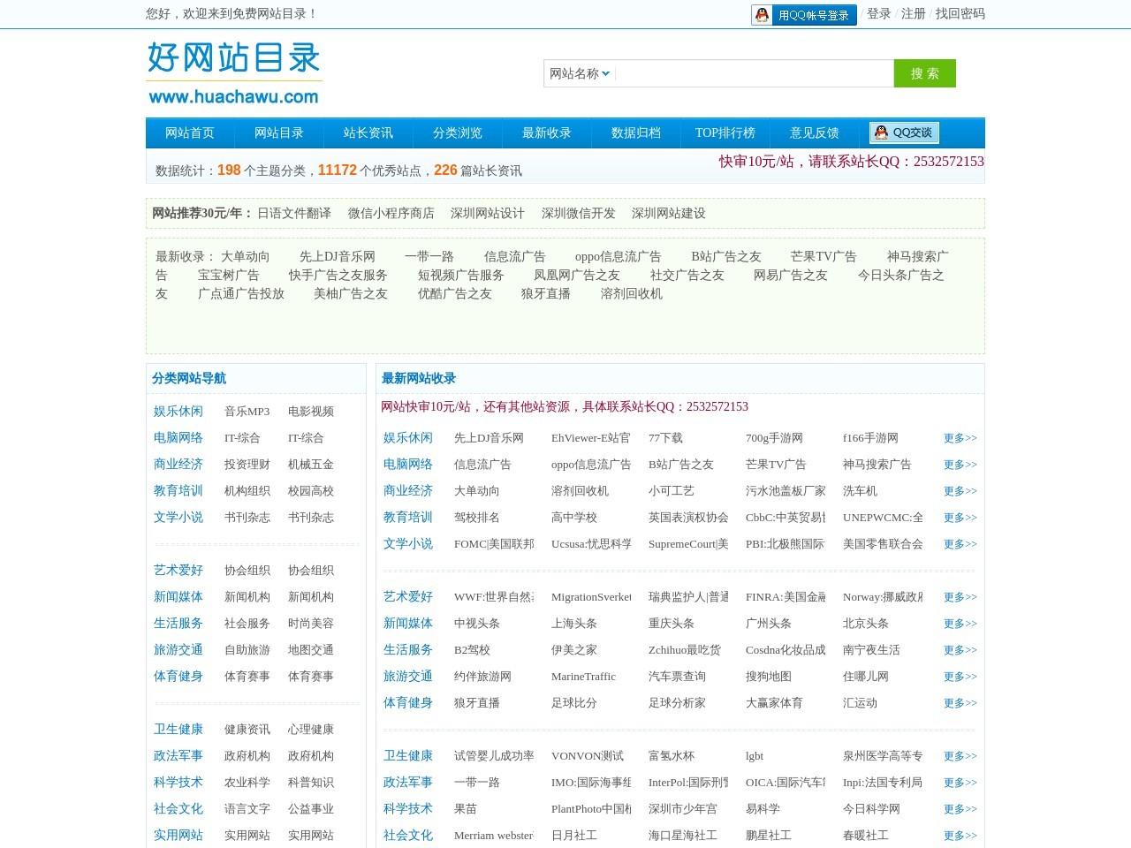Screen dimensions: 1131x848
Task: Click the green 搜索 search button
Action: tap(925, 73)
